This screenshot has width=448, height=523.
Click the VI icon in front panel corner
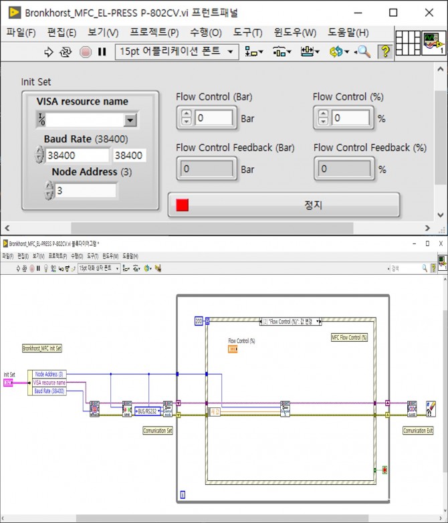coord(433,42)
